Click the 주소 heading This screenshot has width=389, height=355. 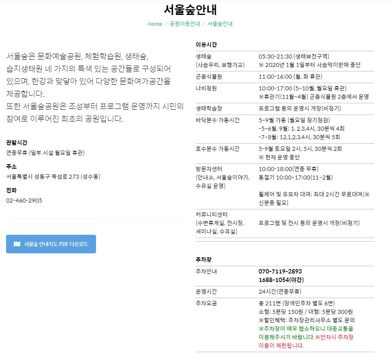pos(11,166)
